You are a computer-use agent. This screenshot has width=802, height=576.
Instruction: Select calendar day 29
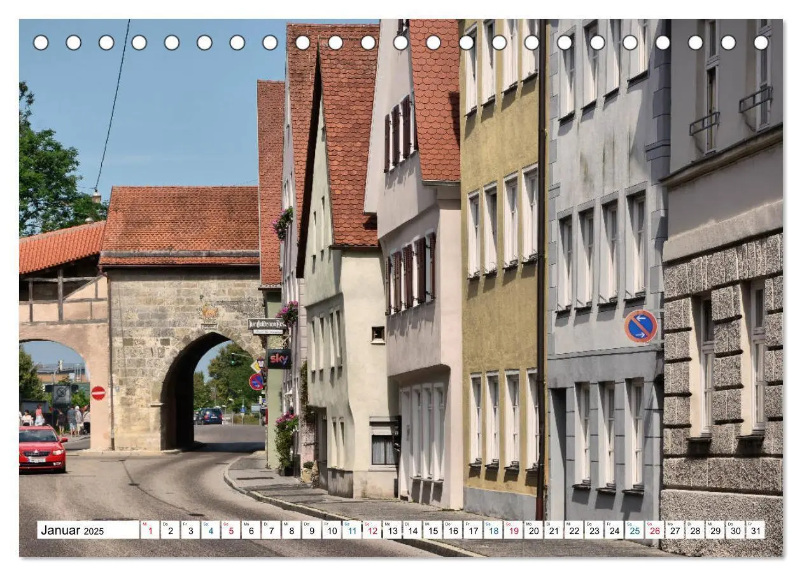[x=715, y=530]
